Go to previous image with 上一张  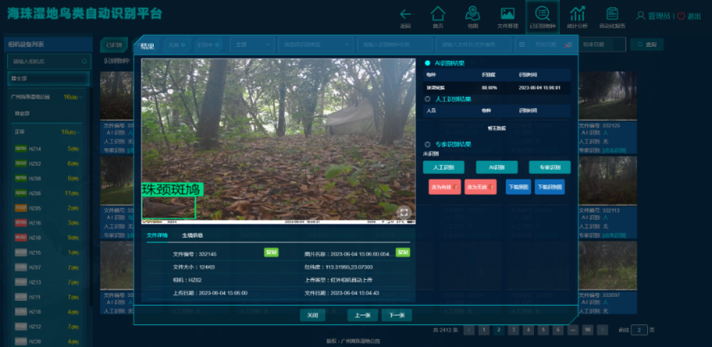tap(362, 315)
